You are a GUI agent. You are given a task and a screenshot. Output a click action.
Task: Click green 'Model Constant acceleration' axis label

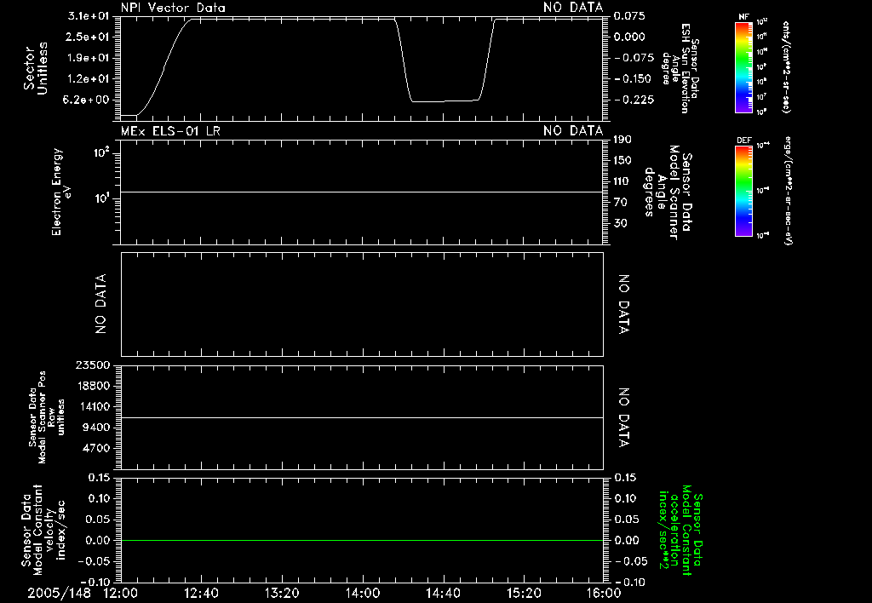[x=680, y=531]
